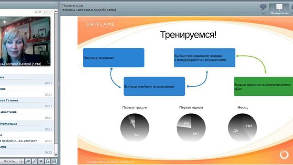Click the padlock icon in chat toolbar

(x=48, y=161)
